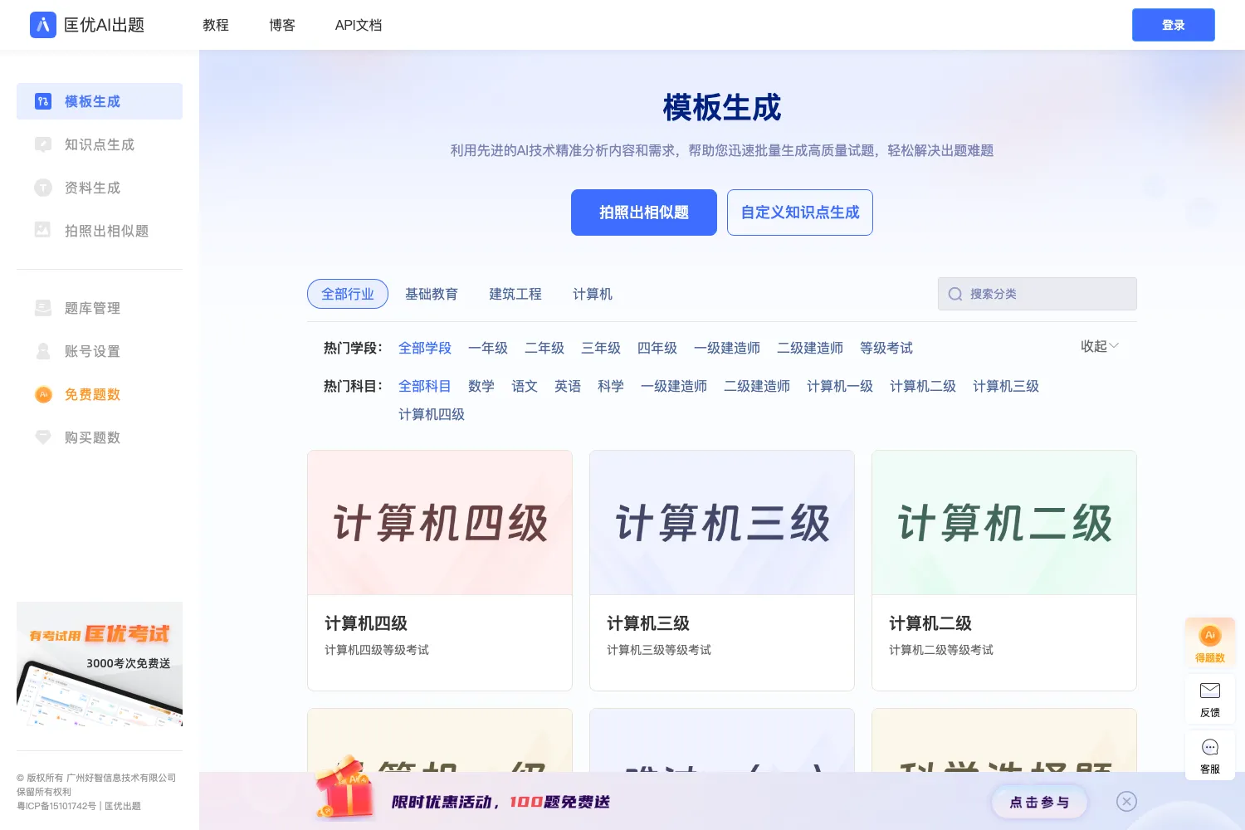Filter subject by 计算机一级

point(840,386)
